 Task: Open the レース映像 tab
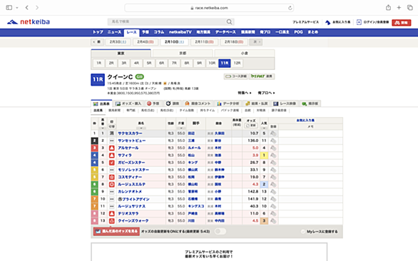click(x=285, y=103)
